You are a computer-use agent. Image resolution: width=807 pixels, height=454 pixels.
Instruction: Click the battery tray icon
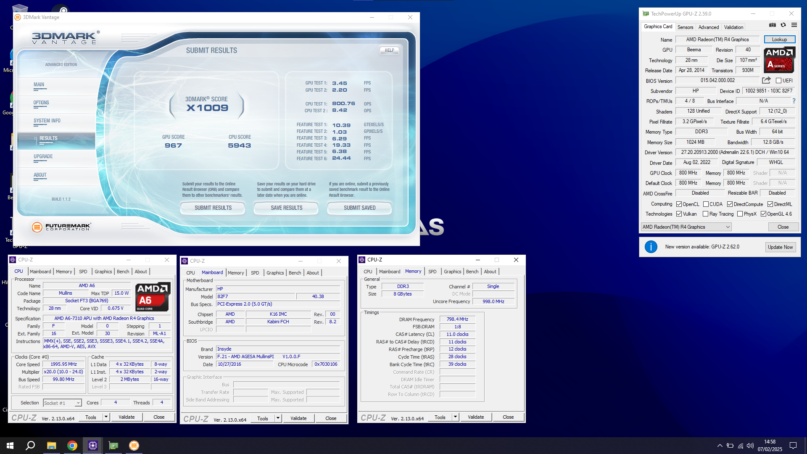(730, 446)
